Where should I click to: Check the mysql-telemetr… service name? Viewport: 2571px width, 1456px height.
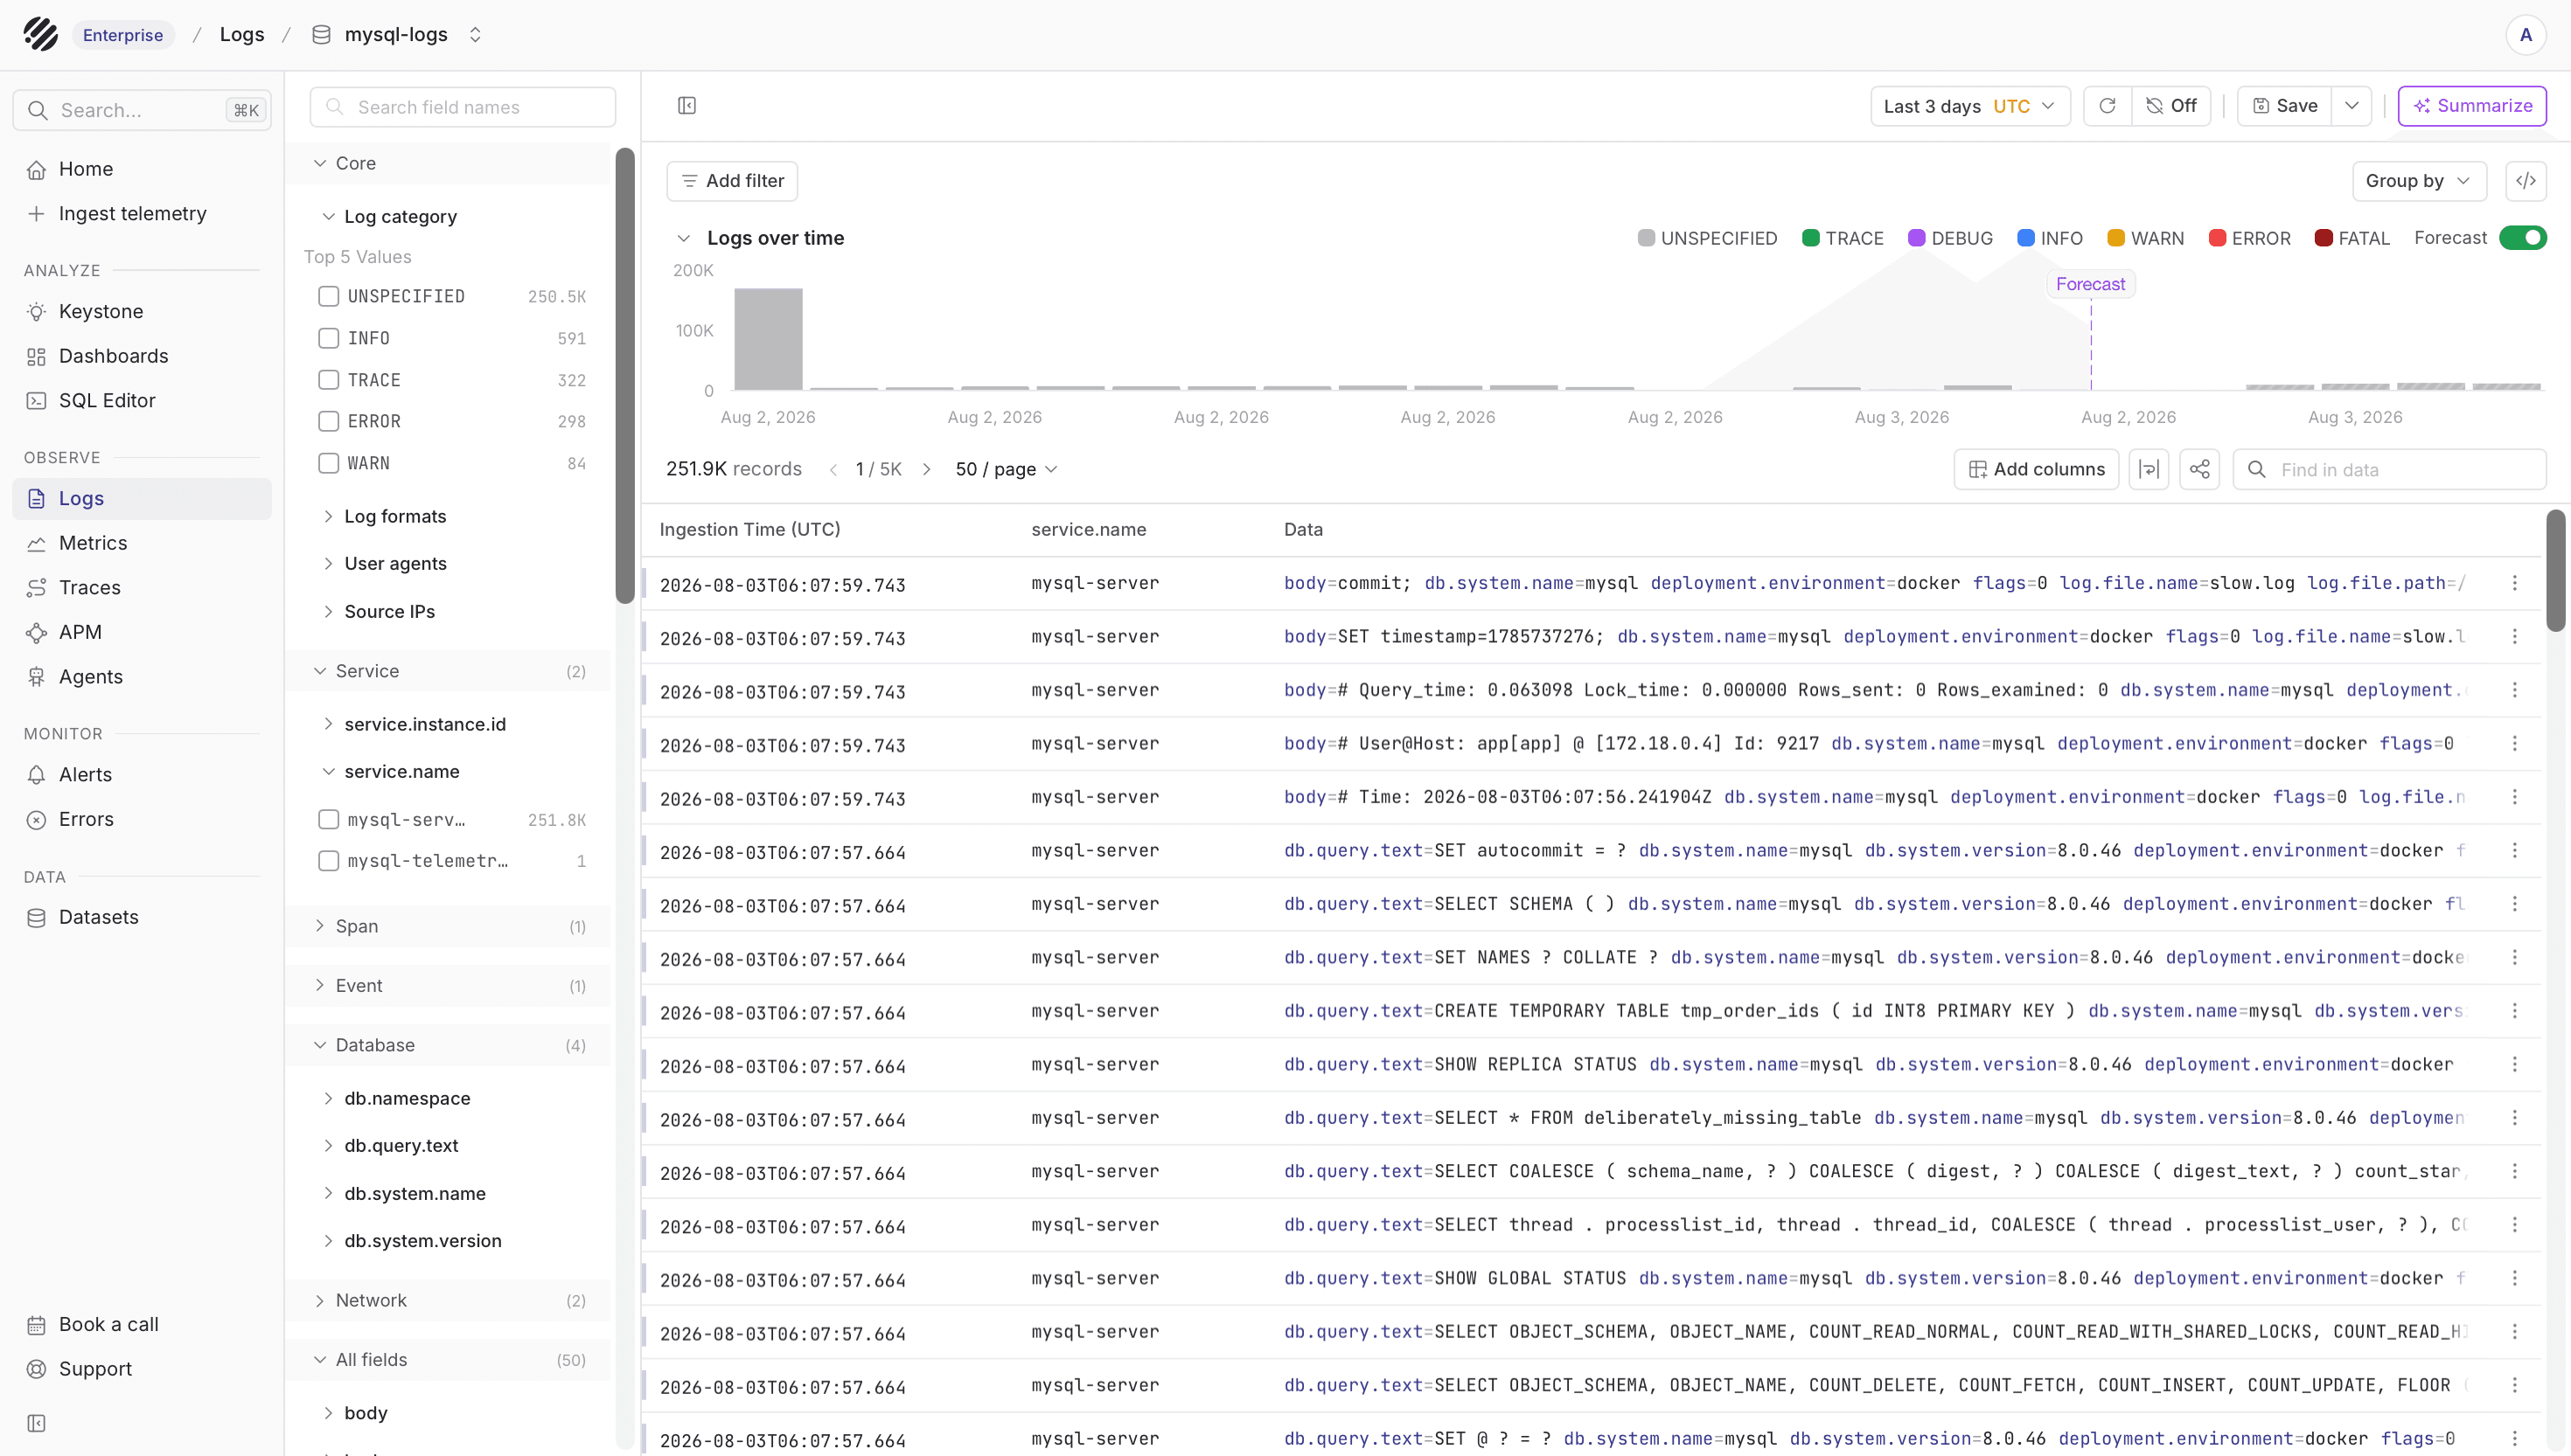pyautogui.click(x=328, y=861)
